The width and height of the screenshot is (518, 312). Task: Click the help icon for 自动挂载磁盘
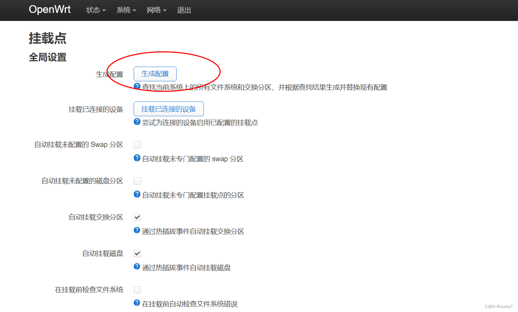point(136,267)
